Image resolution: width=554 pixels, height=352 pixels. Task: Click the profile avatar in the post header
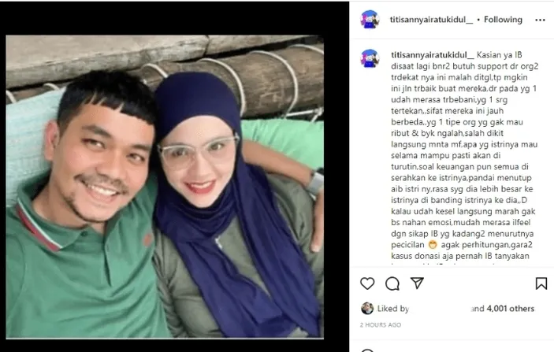click(x=370, y=20)
